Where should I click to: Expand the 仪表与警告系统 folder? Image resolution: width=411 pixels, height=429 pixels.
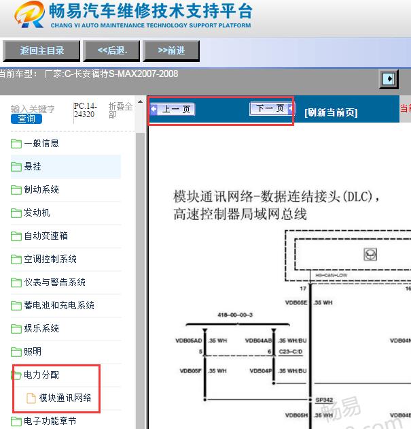click(54, 283)
